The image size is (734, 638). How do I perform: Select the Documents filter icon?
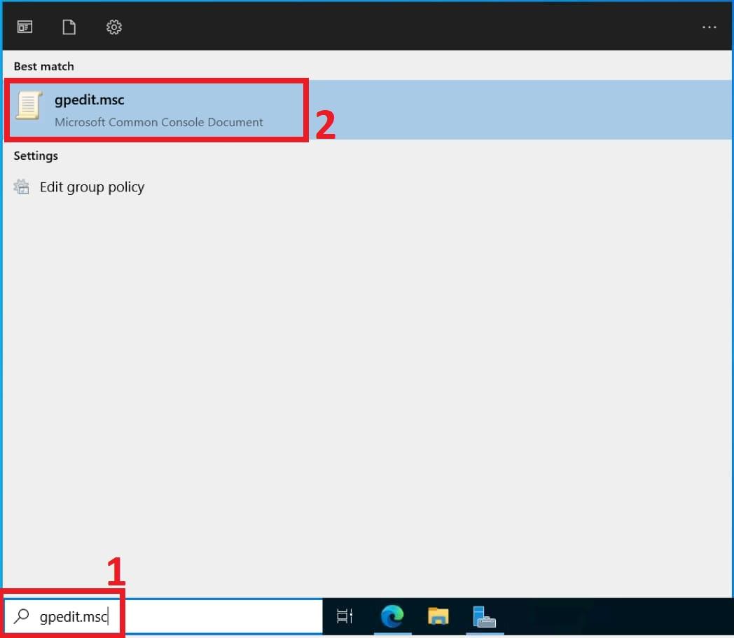coord(69,27)
